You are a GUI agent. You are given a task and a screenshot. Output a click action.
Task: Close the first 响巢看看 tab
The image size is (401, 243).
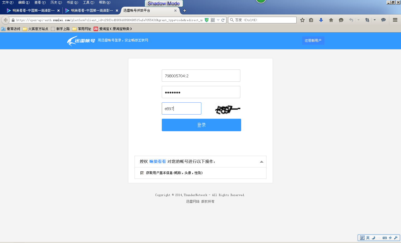58,11
